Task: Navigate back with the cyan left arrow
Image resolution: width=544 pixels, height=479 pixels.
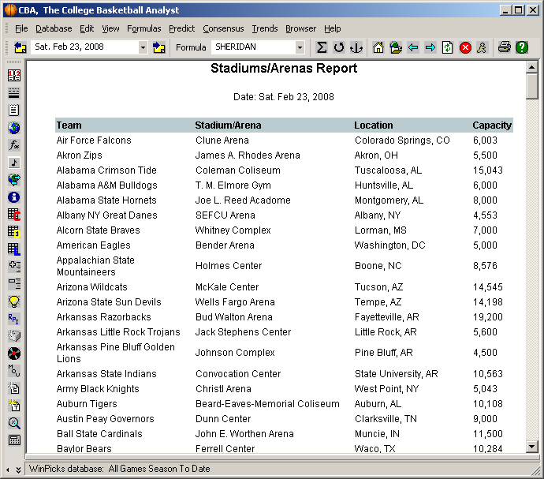Action: pyautogui.click(x=413, y=47)
